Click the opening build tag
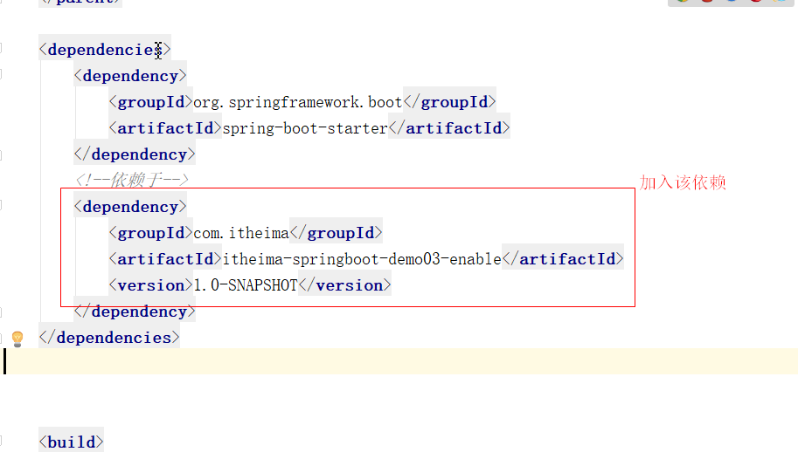Viewport: 798px width, 452px height. [71, 442]
